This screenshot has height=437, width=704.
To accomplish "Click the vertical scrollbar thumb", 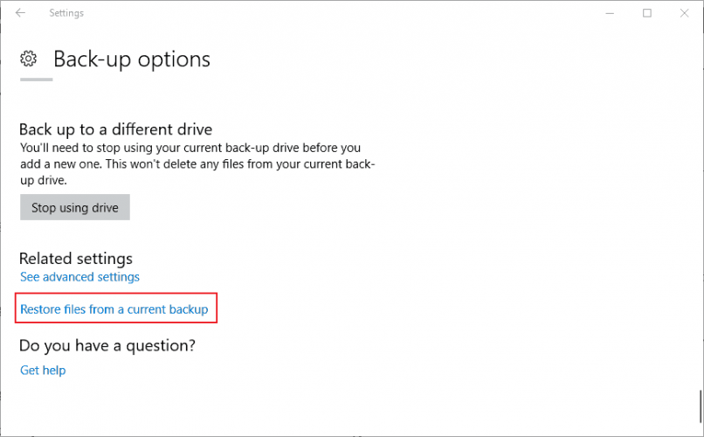I will 699,405.
